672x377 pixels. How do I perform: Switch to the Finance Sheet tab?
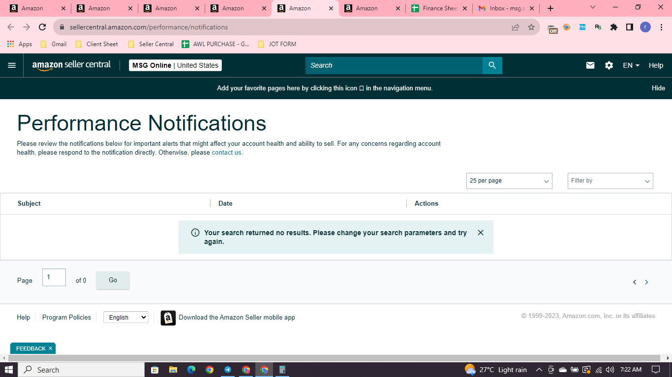pyautogui.click(x=439, y=8)
